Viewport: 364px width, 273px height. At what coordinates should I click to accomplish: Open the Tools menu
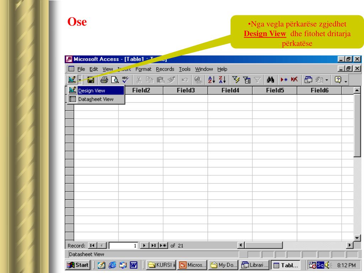pyautogui.click(x=184, y=69)
